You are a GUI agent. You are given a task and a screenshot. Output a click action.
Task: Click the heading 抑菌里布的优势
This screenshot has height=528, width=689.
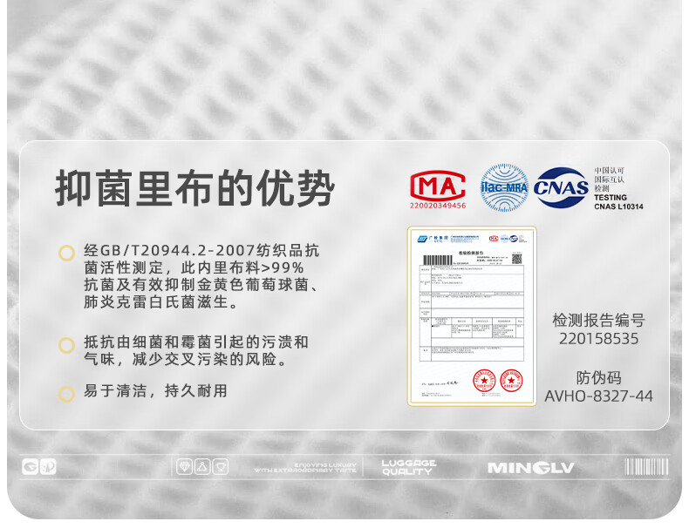click(194, 189)
